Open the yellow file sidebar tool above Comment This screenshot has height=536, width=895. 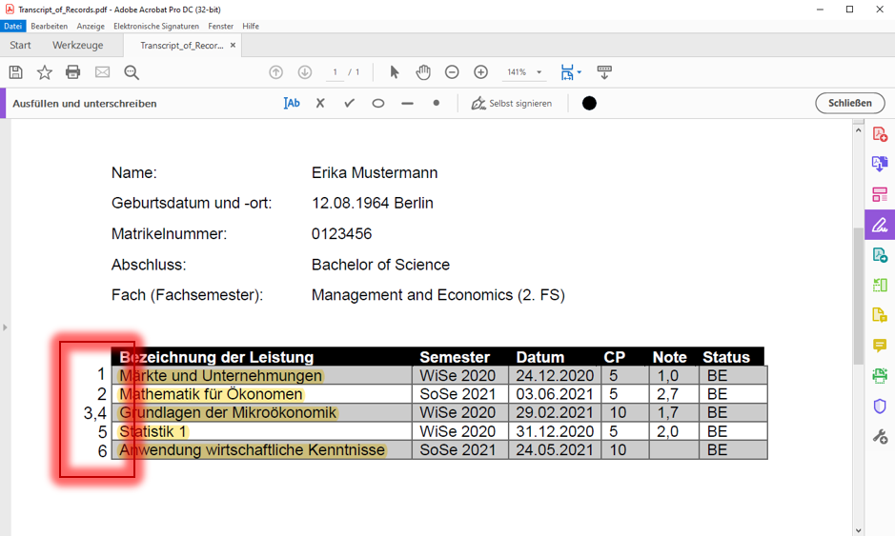[x=880, y=315]
